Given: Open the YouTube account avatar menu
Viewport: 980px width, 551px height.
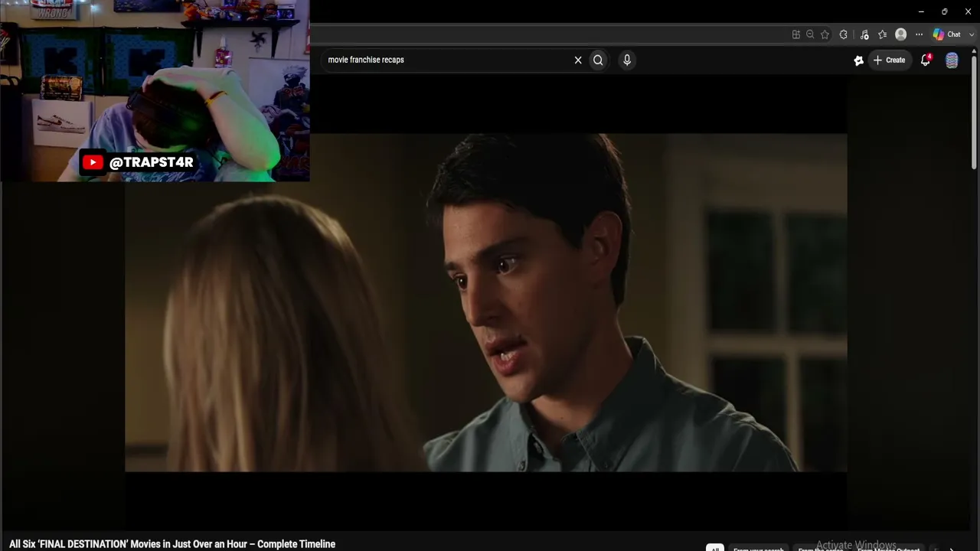Looking at the screenshot, I should 952,60.
